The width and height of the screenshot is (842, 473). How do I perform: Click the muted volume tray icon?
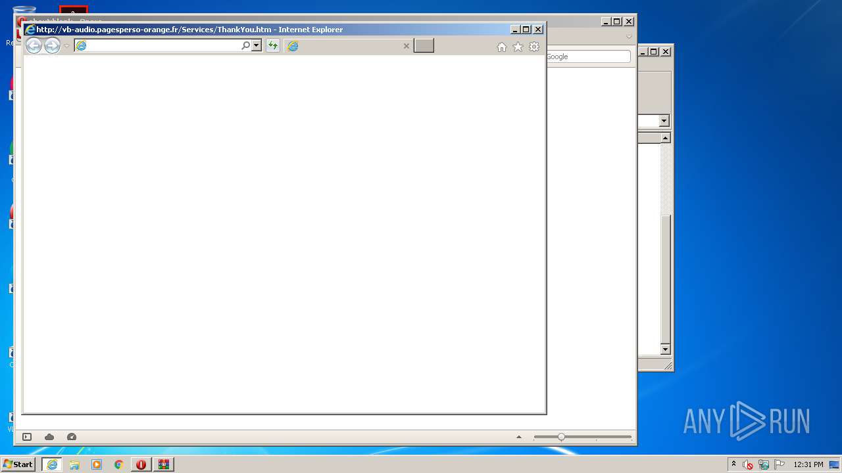pyautogui.click(x=748, y=464)
